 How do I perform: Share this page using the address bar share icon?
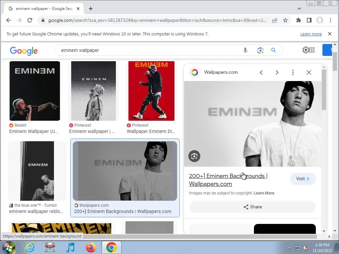pos(275,20)
